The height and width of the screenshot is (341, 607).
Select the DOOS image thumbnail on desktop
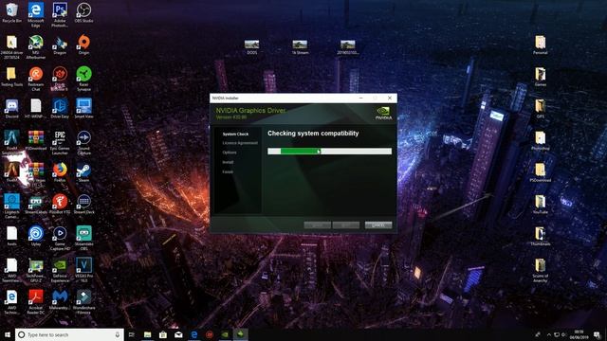(x=251, y=46)
